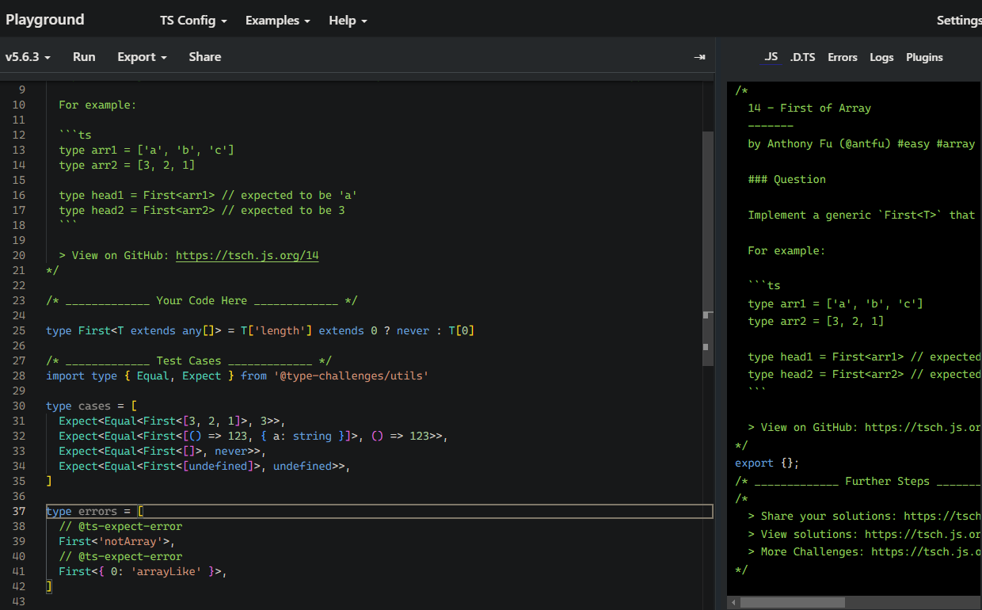Click the output panel horizontal scrollbar
This screenshot has height=610, width=982.
coord(792,603)
